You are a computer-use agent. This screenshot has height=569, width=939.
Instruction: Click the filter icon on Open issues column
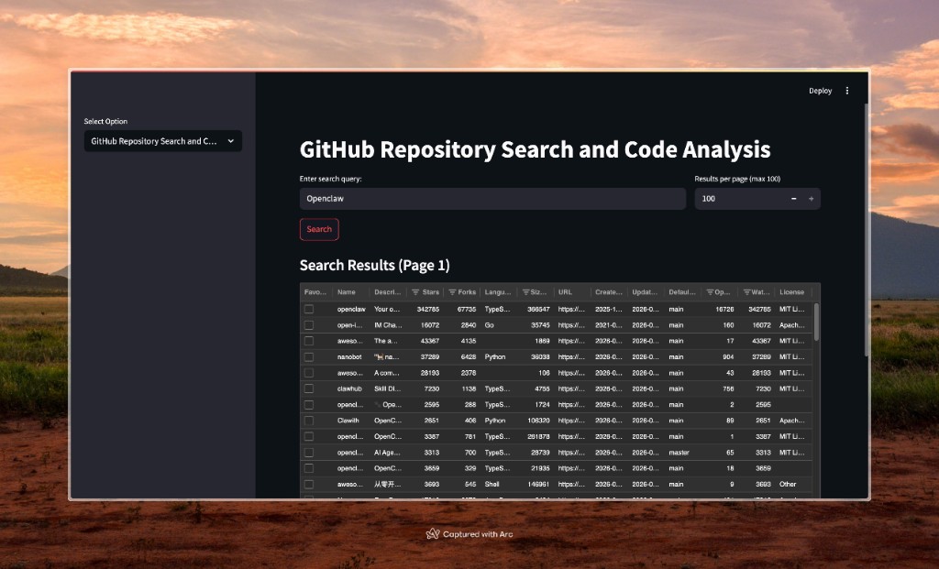[710, 292]
